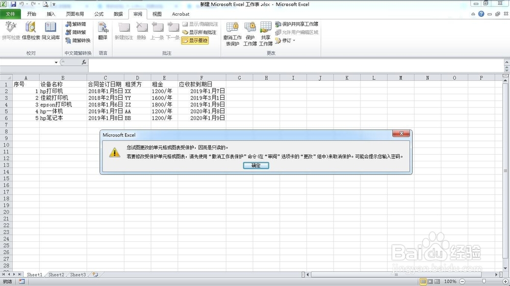The width and height of the screenshot is (510, 286).
Task: Switch to the 视图 View tab
Action: pyautogui.click(x=157, y=14)
